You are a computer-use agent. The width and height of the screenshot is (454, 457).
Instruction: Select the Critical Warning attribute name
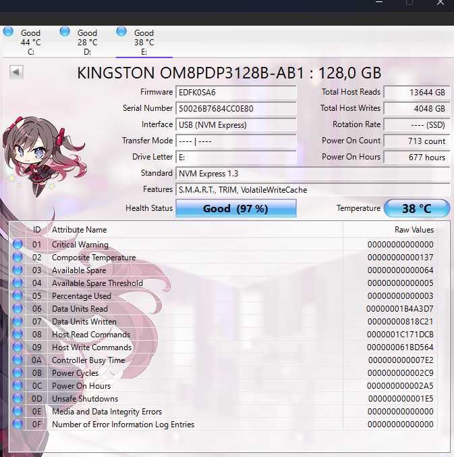(x=80, y=245)
